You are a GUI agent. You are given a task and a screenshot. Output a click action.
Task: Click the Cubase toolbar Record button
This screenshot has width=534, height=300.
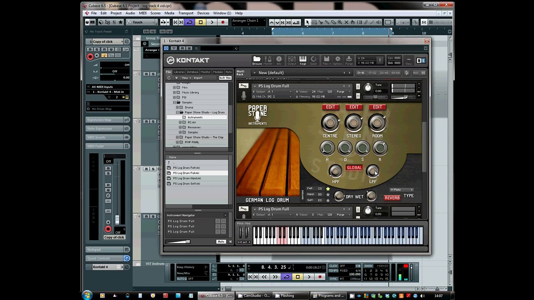point(223,22)
